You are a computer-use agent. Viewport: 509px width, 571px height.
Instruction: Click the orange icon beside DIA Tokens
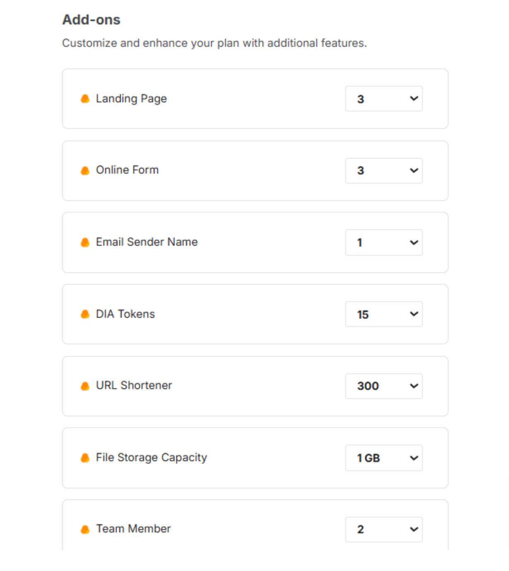pos(85,314)
